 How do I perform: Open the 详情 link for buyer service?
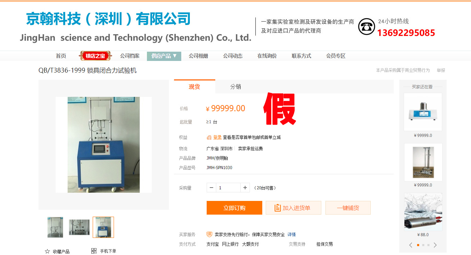[x=292, y=234]
